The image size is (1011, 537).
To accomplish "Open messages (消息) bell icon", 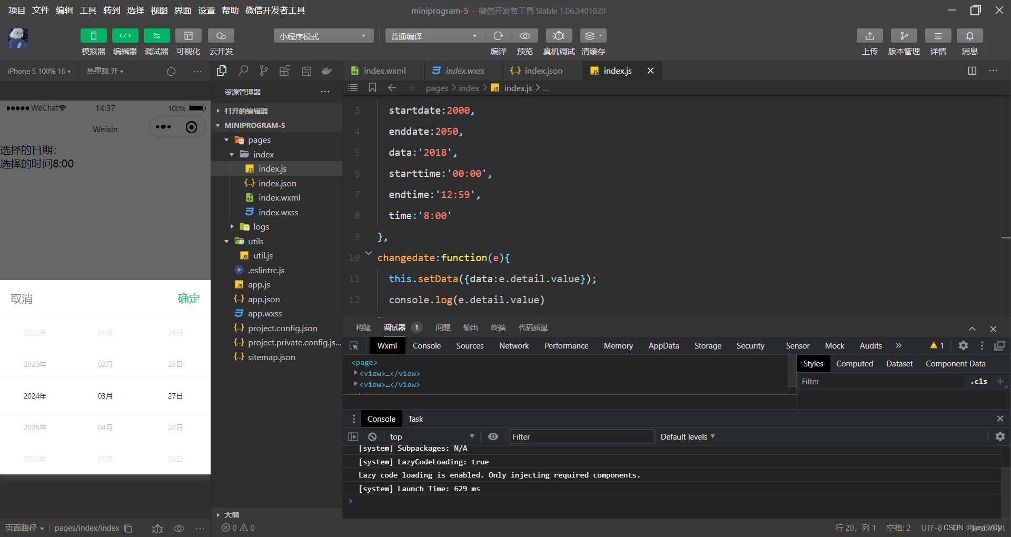I will pos(970,36).
